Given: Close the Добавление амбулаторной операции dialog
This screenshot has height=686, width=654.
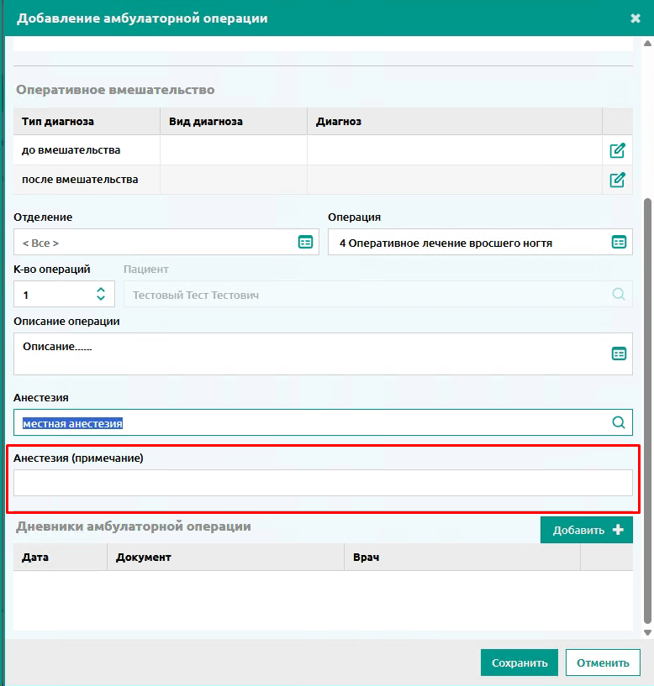Looking at the screenshot, I should [x=636, y=18].
